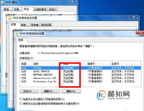Select 权限 tab in front dialog
144x111 pixels.
[22, 40]
